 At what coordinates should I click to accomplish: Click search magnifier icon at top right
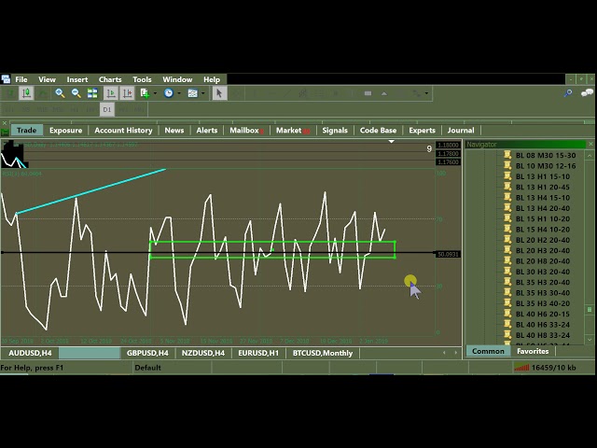click(568, 93)
